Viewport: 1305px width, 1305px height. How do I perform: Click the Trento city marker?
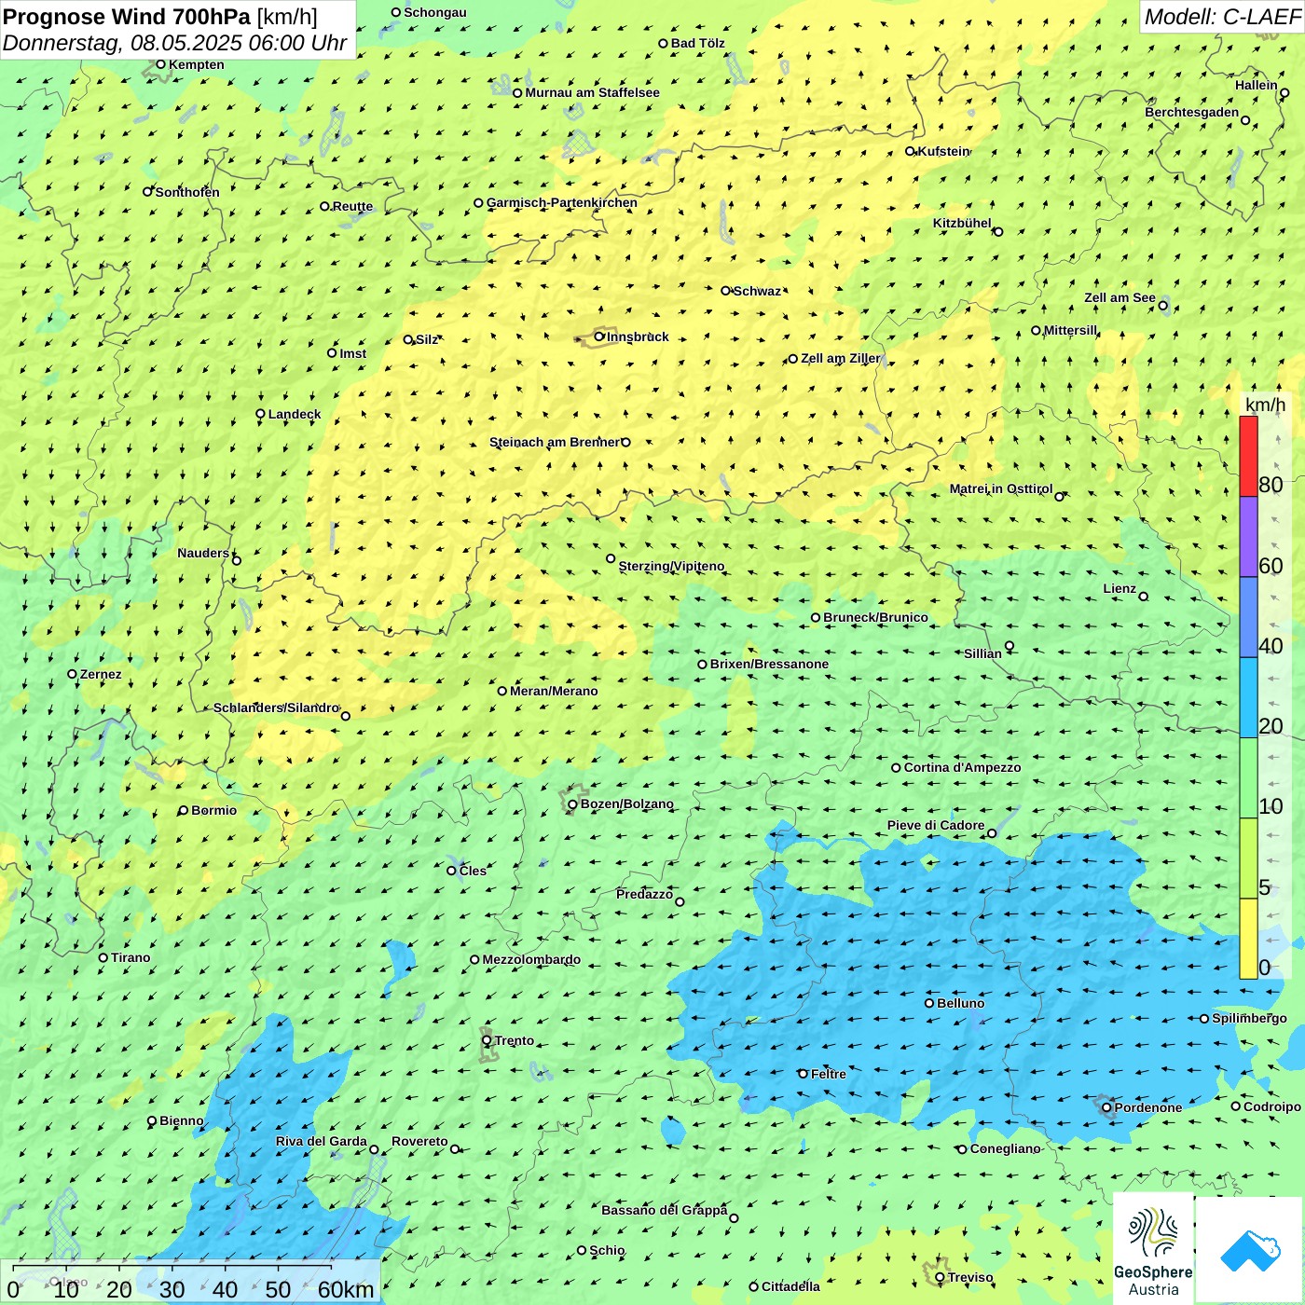(x=487, y=1040)
